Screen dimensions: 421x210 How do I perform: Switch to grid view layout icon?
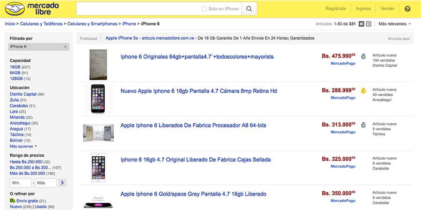click(x=369, y=24)
